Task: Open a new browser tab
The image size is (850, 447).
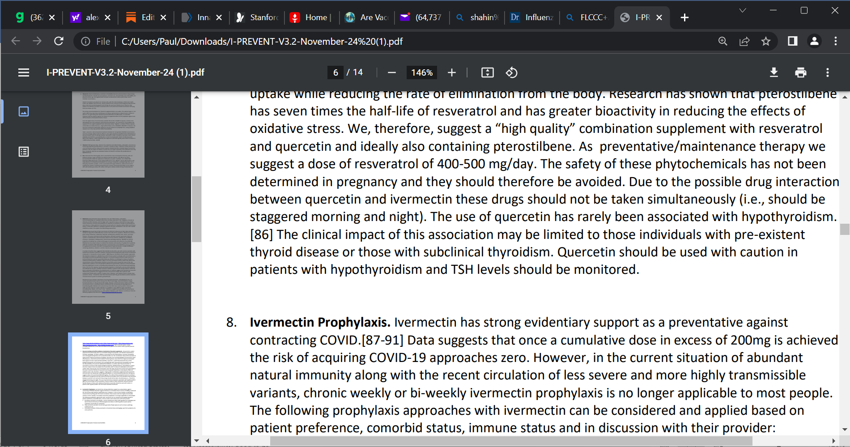Action: (x=684, y=17)
